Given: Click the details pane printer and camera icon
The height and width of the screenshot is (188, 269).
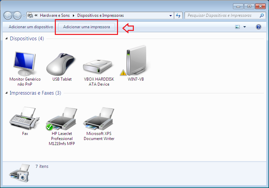Looking at the screenshot, I should point(20,173).
